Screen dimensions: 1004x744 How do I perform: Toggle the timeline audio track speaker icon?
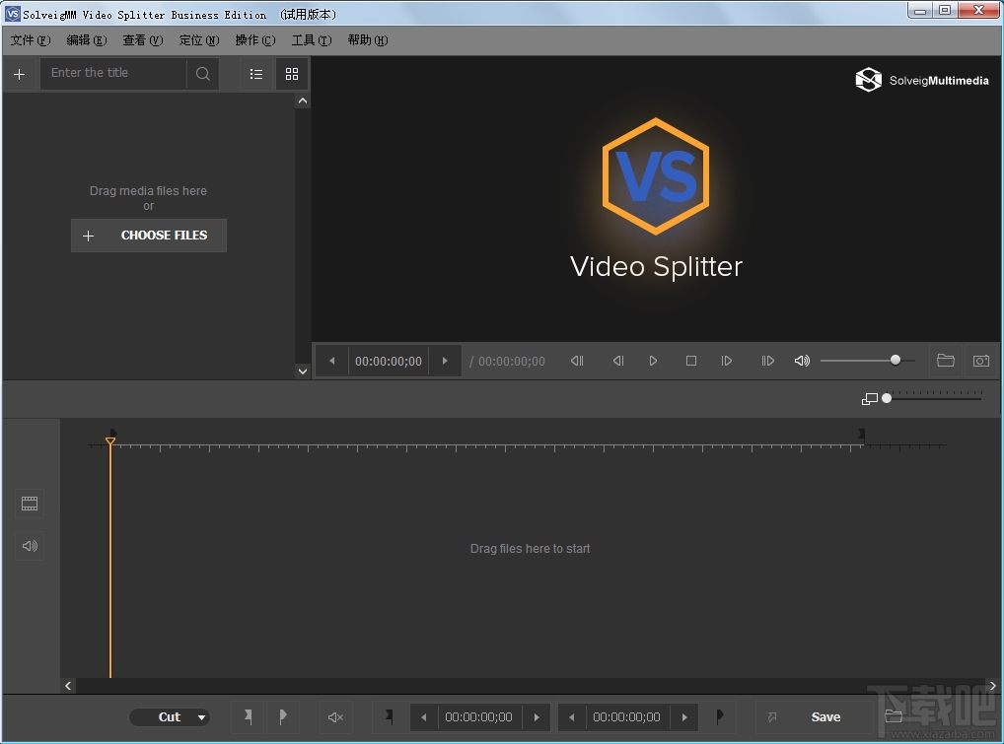[30, 546]
